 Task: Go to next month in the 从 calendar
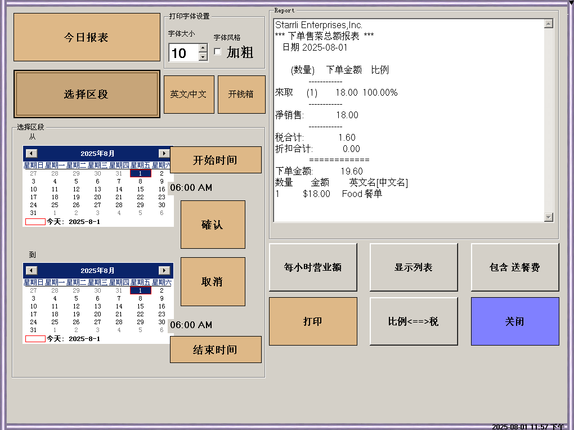[164, 154]
